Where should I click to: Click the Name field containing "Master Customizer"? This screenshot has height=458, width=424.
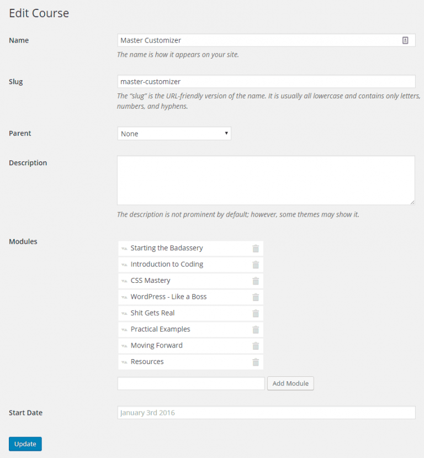coord(248,40)
